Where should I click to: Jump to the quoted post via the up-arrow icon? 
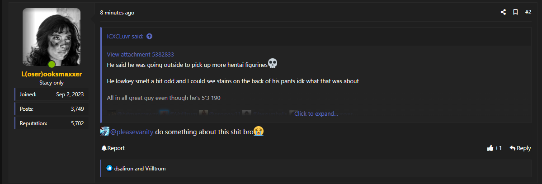(149, 36)
